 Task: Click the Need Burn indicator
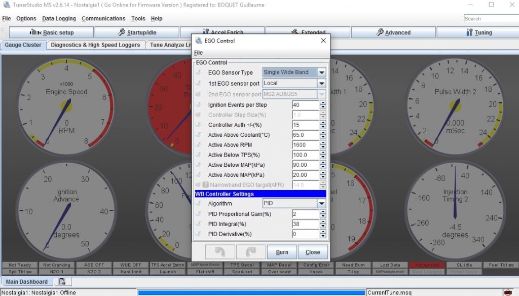pyautogui.click(x=353, y=265)
